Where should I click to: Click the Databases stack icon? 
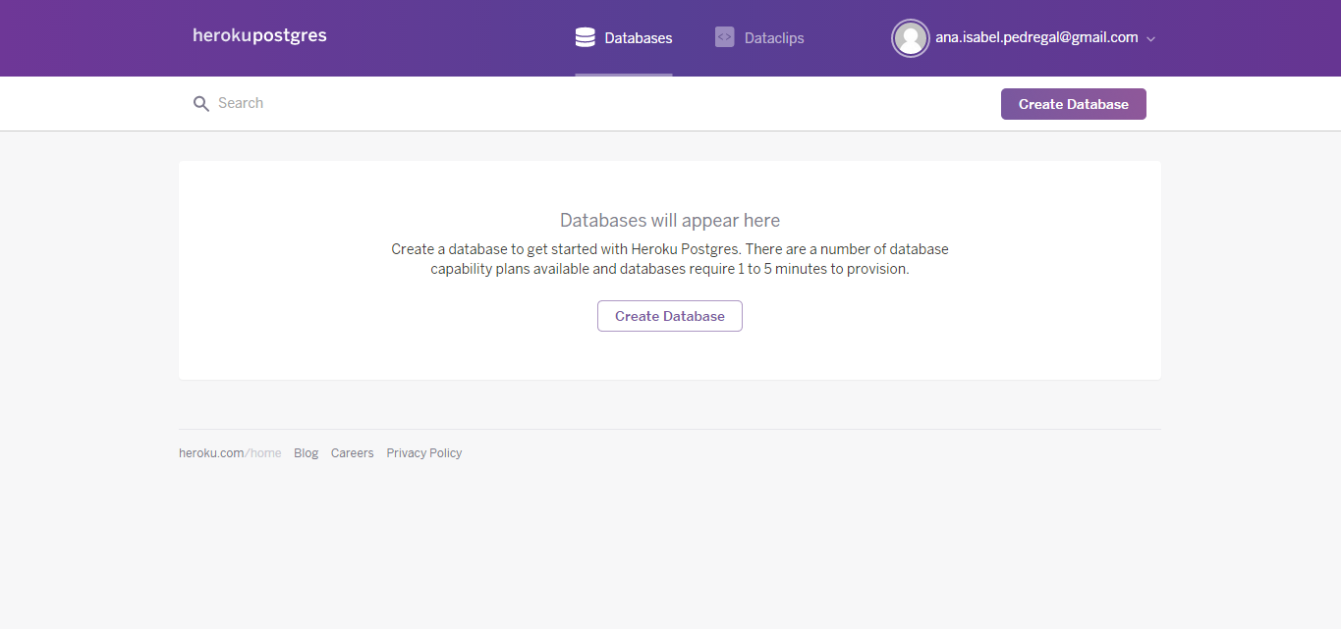[586, 37]
